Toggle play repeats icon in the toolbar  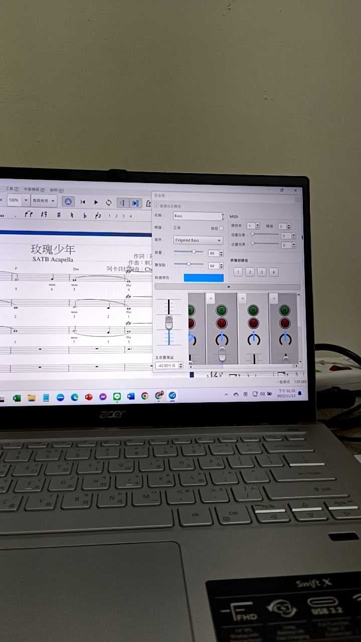pyautogui.click(x=122, y=203)
